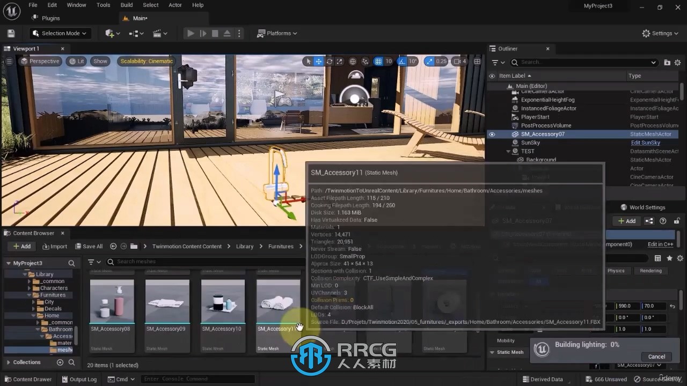Click the Skip Frame button
Image resolution: width=687 pixels, height=386 pixels.
click(x=203, y=33)
